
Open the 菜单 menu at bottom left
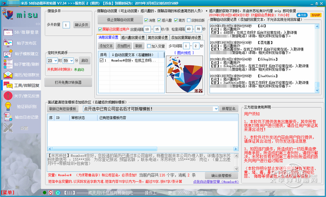click(7, 193)
